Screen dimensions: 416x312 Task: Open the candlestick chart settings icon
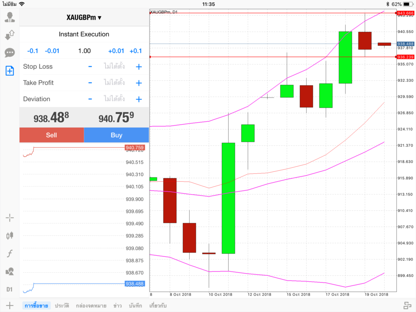(x=10, y=235)
